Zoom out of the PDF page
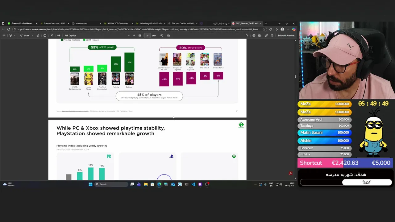This screenshot has width=395, height=222. pos(128,35)
